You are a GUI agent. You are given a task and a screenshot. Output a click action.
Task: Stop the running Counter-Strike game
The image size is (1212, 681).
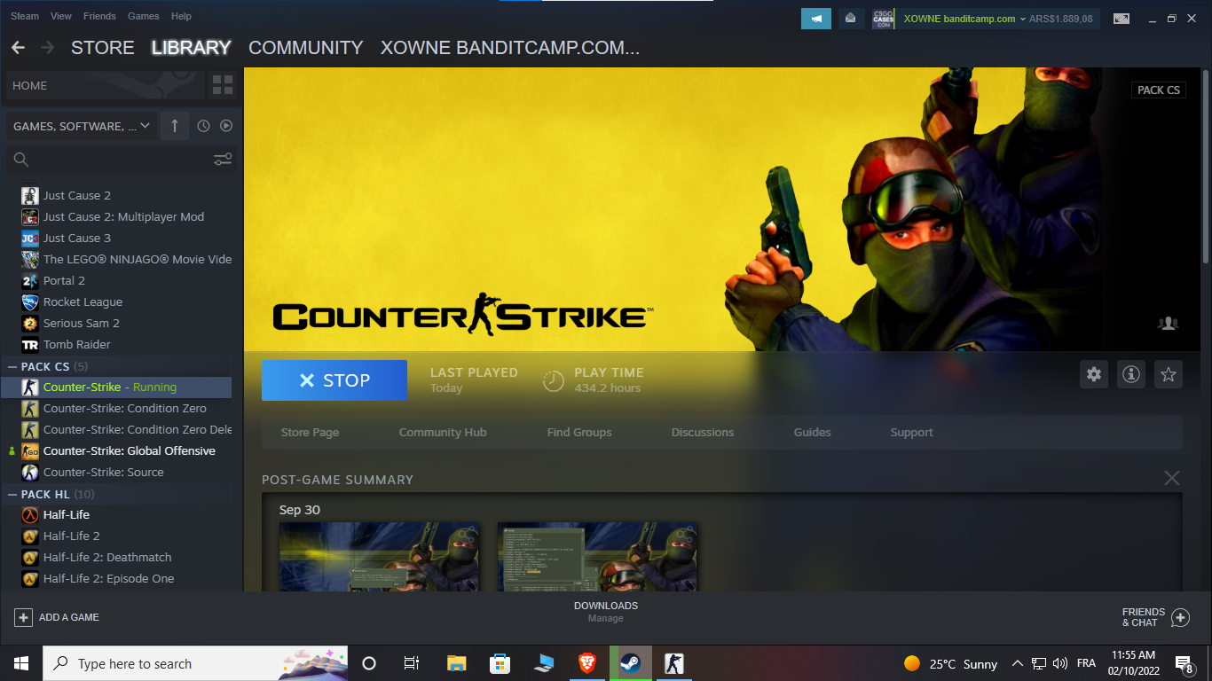click(334, 380)
